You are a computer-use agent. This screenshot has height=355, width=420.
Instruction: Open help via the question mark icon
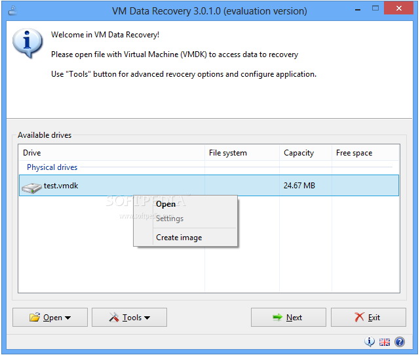pos(400,342)
